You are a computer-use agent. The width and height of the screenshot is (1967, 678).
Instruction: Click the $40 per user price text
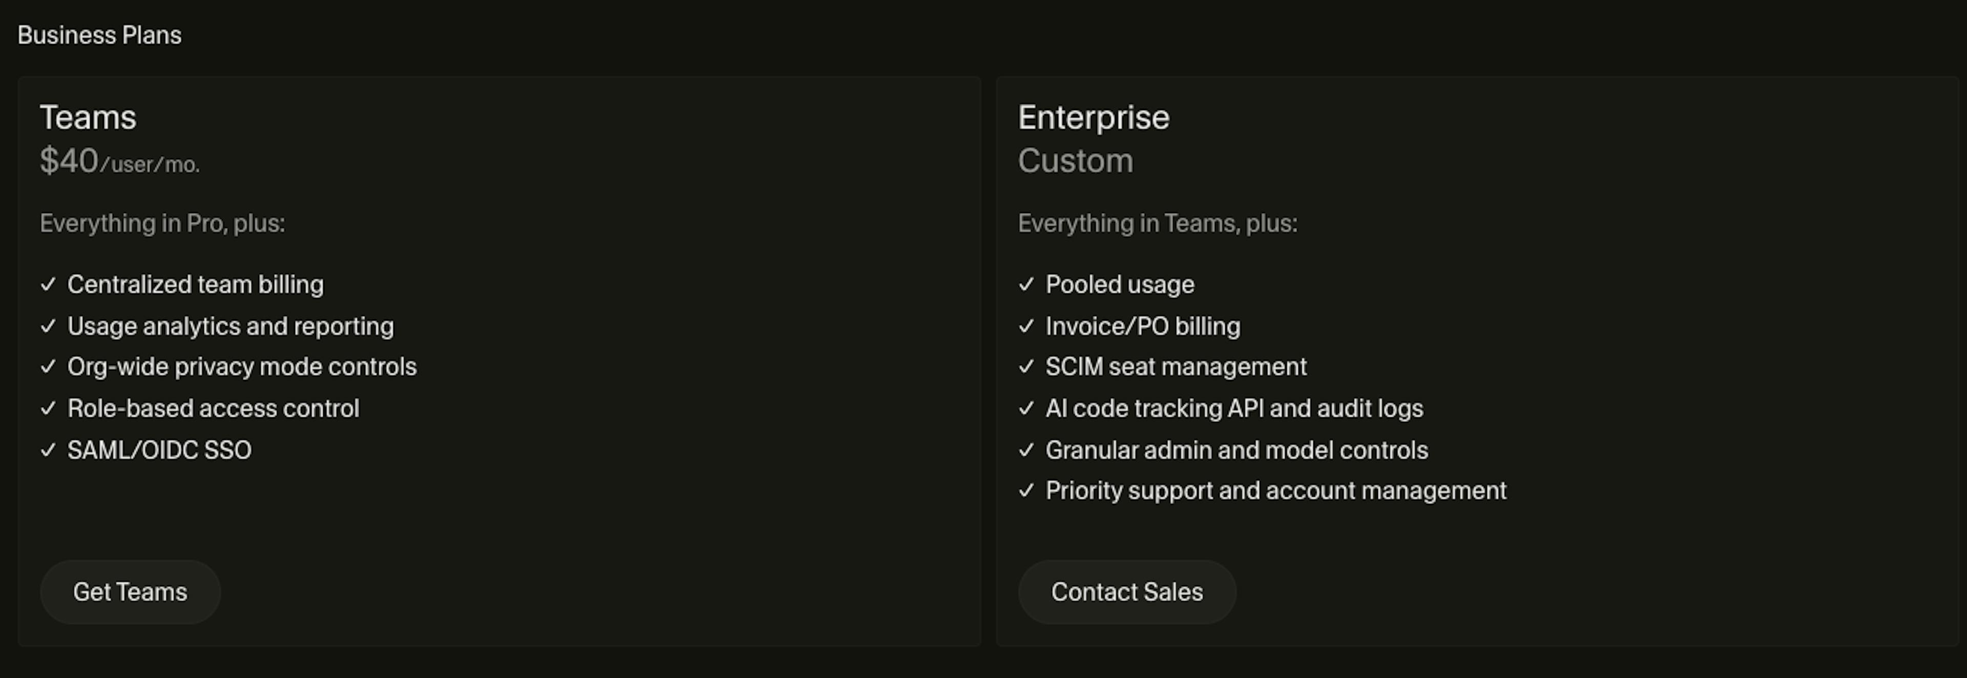tap(120, 161)
